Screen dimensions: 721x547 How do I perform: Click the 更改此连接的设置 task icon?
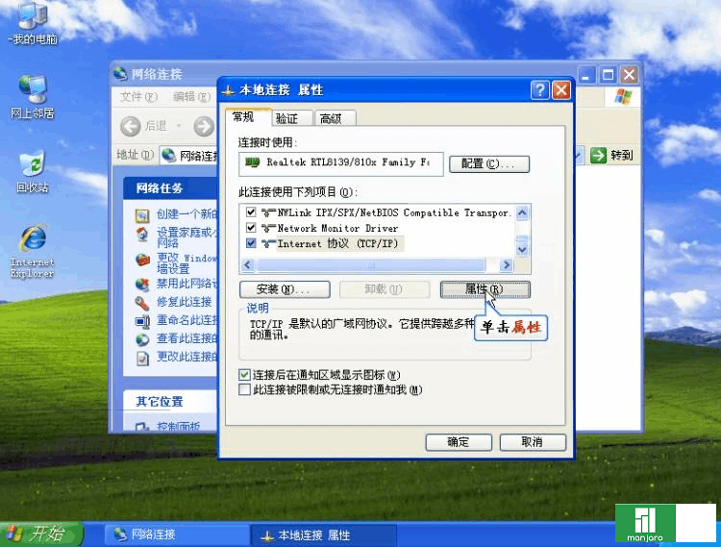pyautogui.click(x=142, y=358)
